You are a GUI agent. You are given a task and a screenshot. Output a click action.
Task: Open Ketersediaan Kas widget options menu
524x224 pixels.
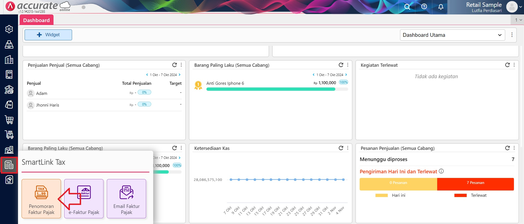(348, 148)
